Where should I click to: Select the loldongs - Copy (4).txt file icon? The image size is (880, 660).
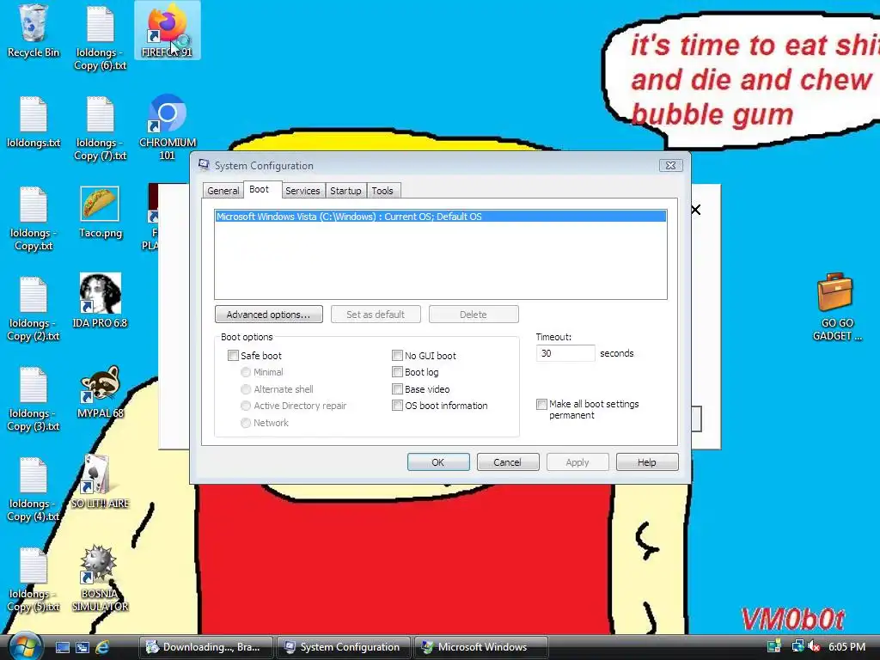tap(34, 489)
